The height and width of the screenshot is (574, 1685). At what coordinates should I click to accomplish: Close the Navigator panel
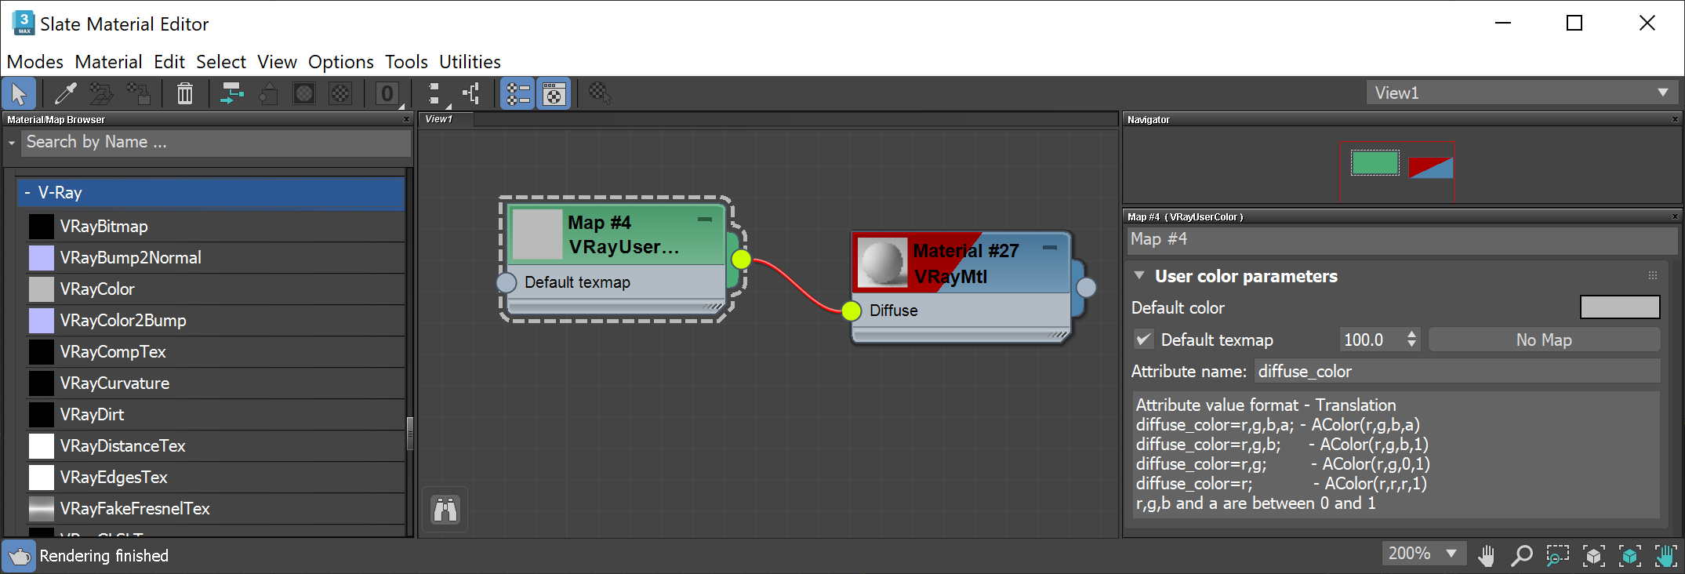coord(1675,120)
